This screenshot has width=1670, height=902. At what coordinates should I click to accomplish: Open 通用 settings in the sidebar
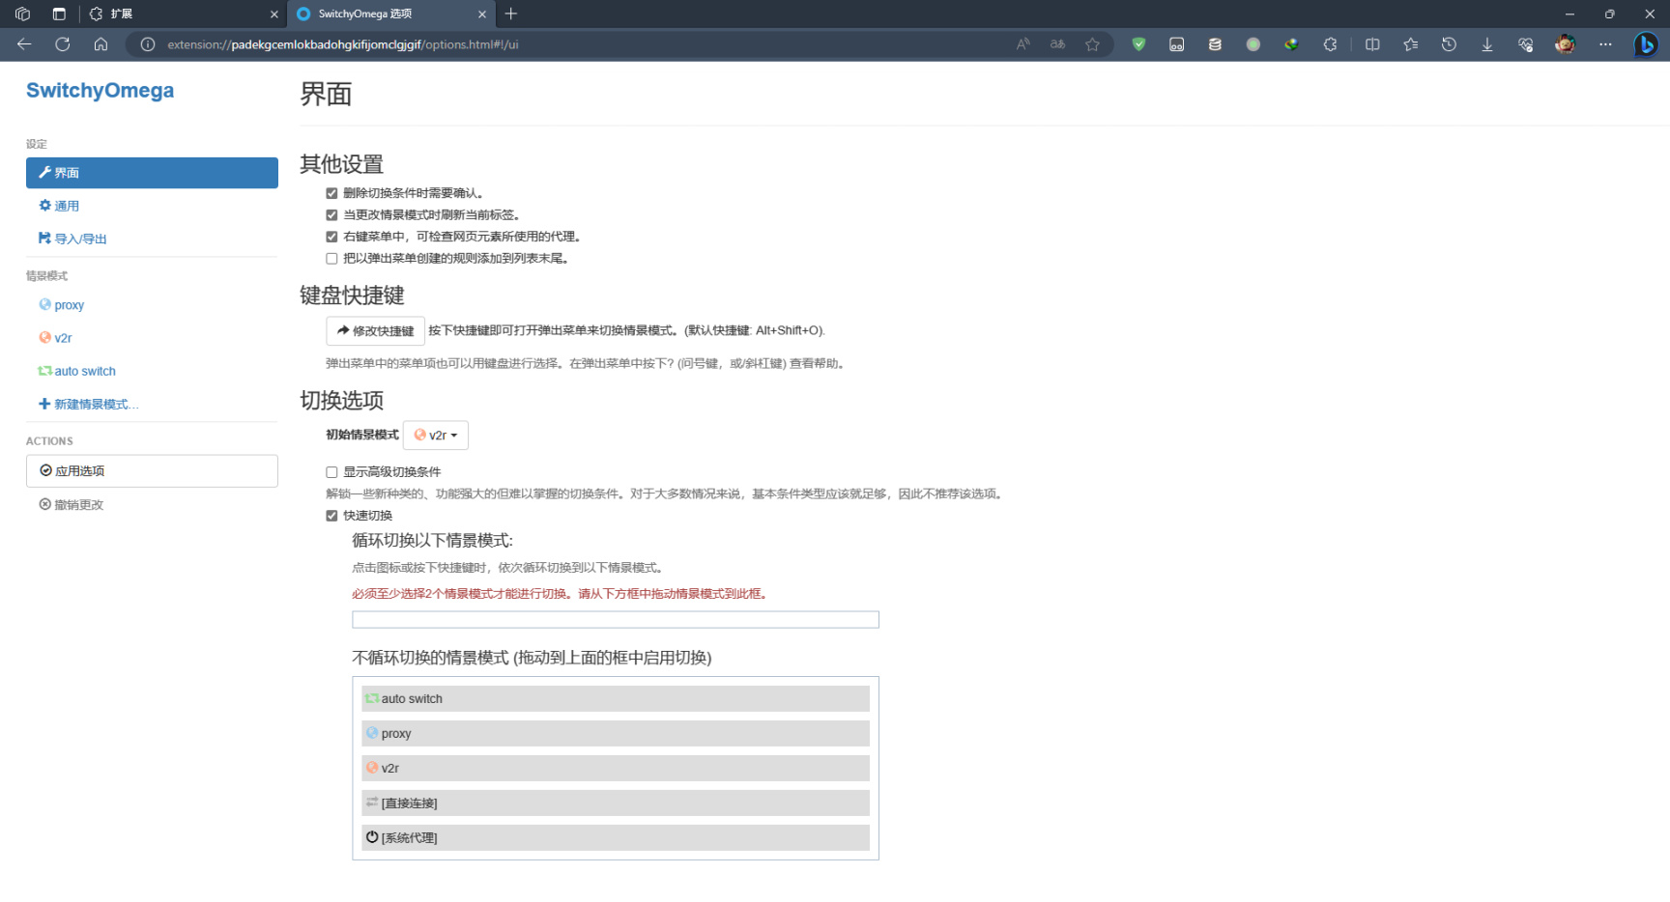(152, 206)
